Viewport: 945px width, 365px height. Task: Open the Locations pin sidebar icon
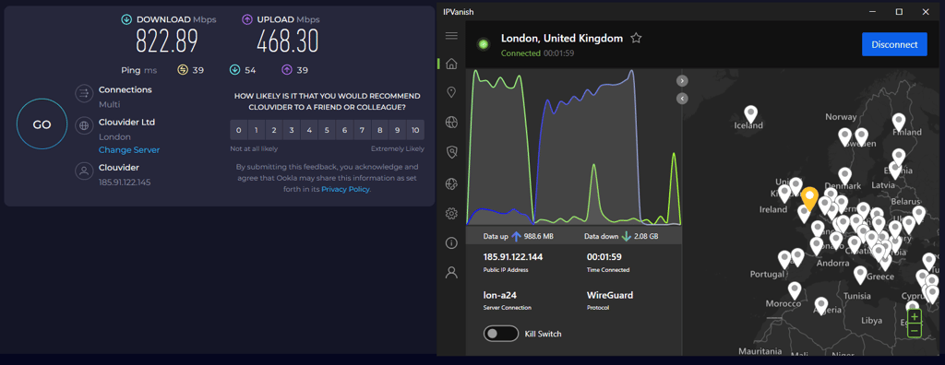[x=451, y=92]
